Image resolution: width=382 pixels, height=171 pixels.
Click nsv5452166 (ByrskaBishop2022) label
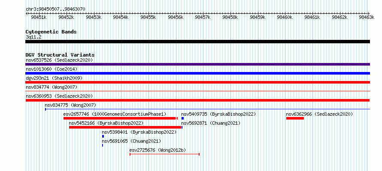106,123
